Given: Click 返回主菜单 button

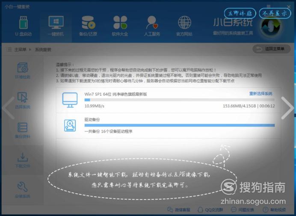Looking at the screenshot, I should (272, 49).
